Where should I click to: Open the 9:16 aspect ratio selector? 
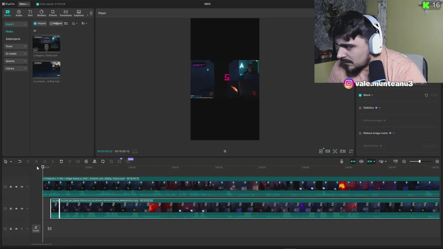click(343, 151)
